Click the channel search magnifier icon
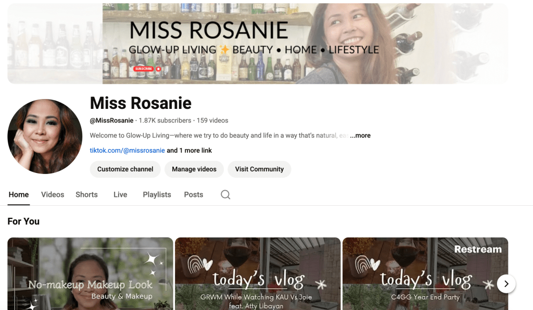533x310 pixels. (225, 194)
